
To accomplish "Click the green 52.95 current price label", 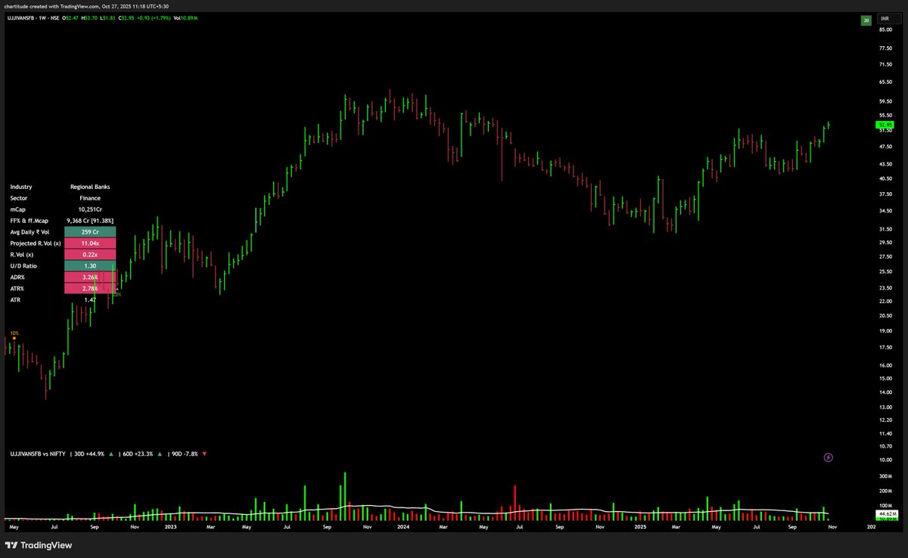I will coord(885,124).
